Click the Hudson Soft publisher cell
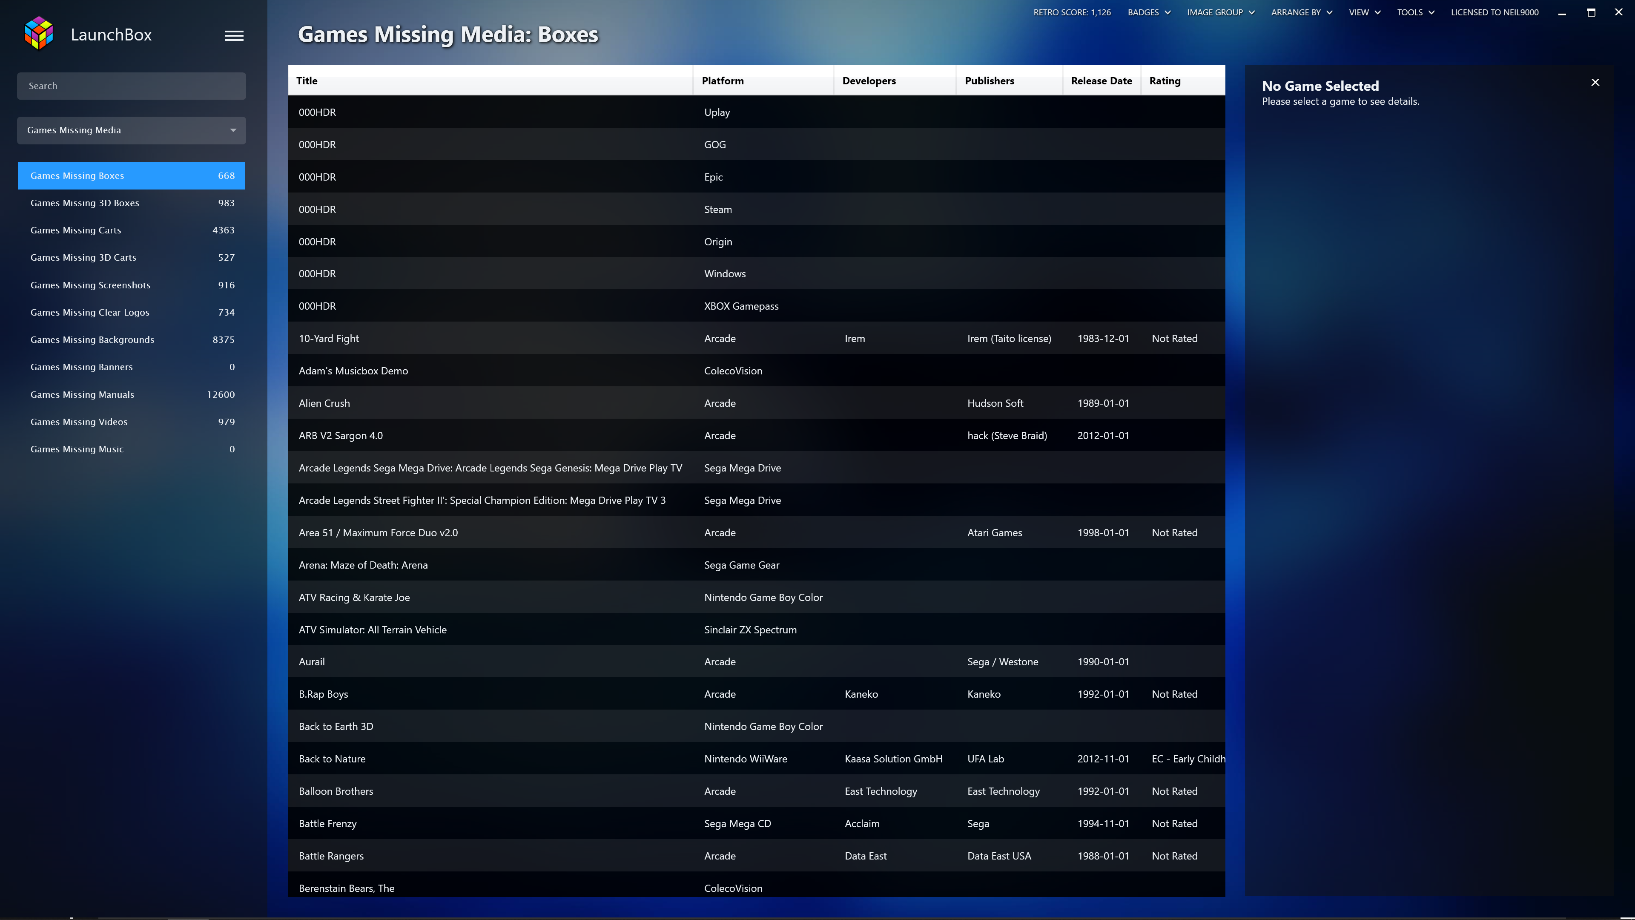1635x920 pixels. [x=995, y=403]
